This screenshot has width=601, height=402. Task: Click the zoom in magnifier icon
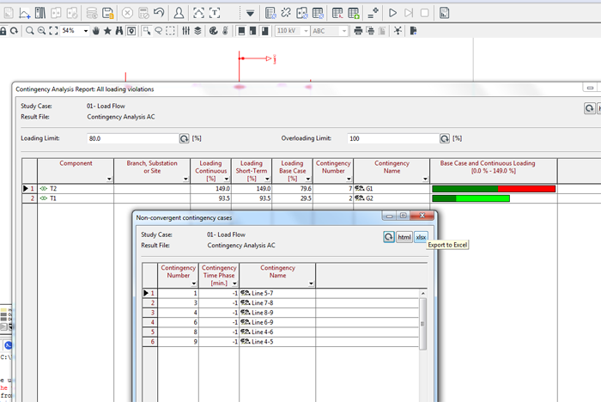coord(29,31)
